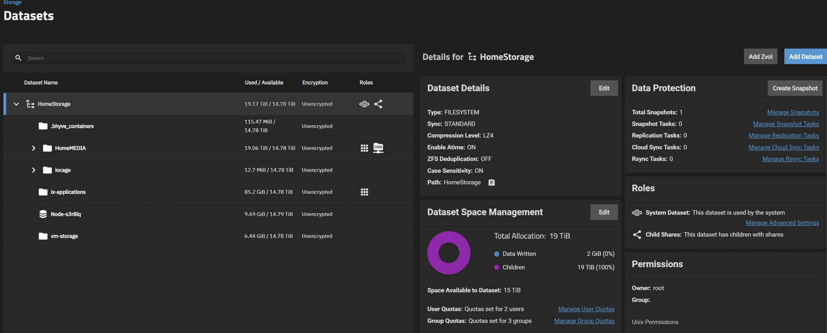Click the SMB share icon on HomeMEDIA row
The width and height of the screenshot is (827, 333).
point(378,148)
